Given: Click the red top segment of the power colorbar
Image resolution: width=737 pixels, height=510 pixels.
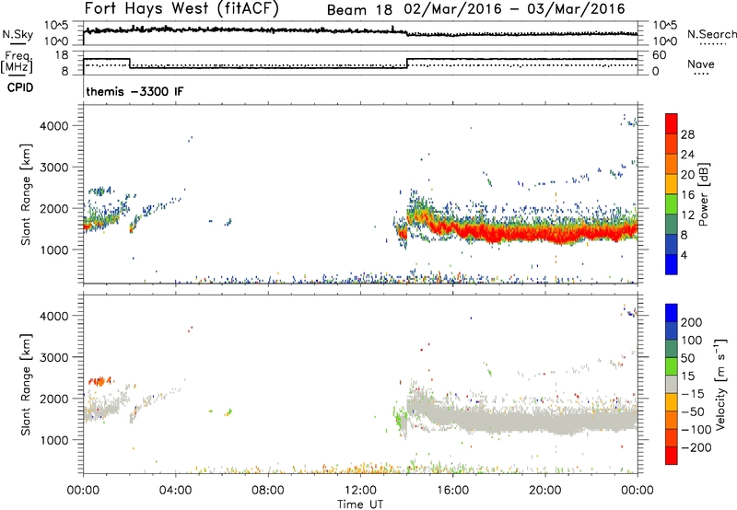Looking at the screenshot, I should click(672, 123).
